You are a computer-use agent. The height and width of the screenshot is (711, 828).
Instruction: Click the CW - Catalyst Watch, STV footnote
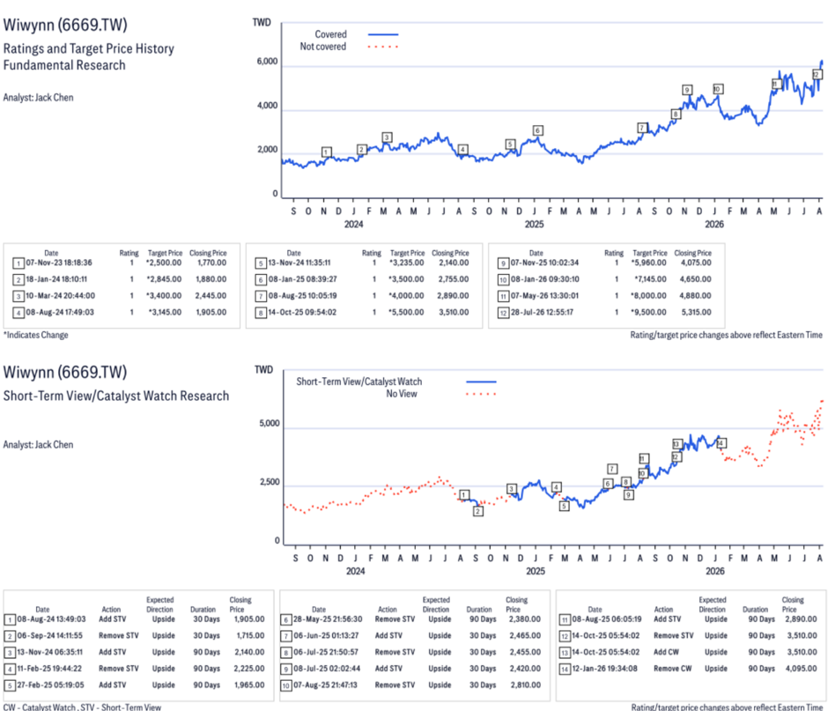pos(82,707)
